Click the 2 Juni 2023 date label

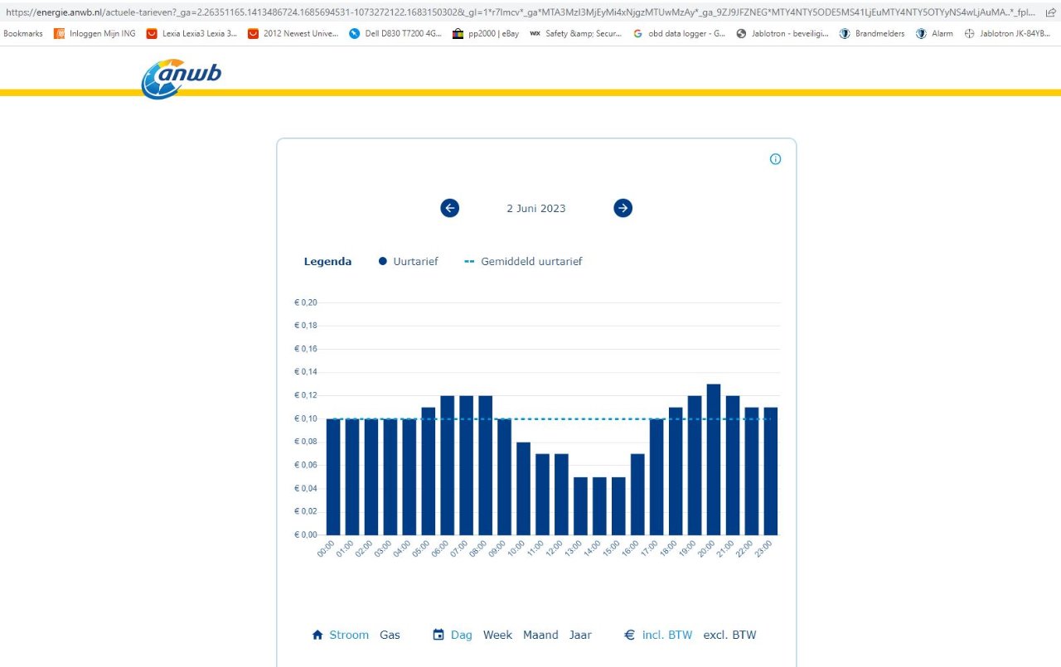pos(536,208)
